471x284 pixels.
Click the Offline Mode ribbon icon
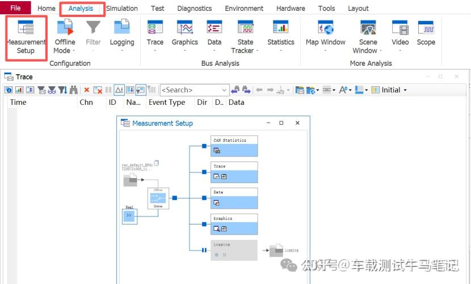click(65, 27)
